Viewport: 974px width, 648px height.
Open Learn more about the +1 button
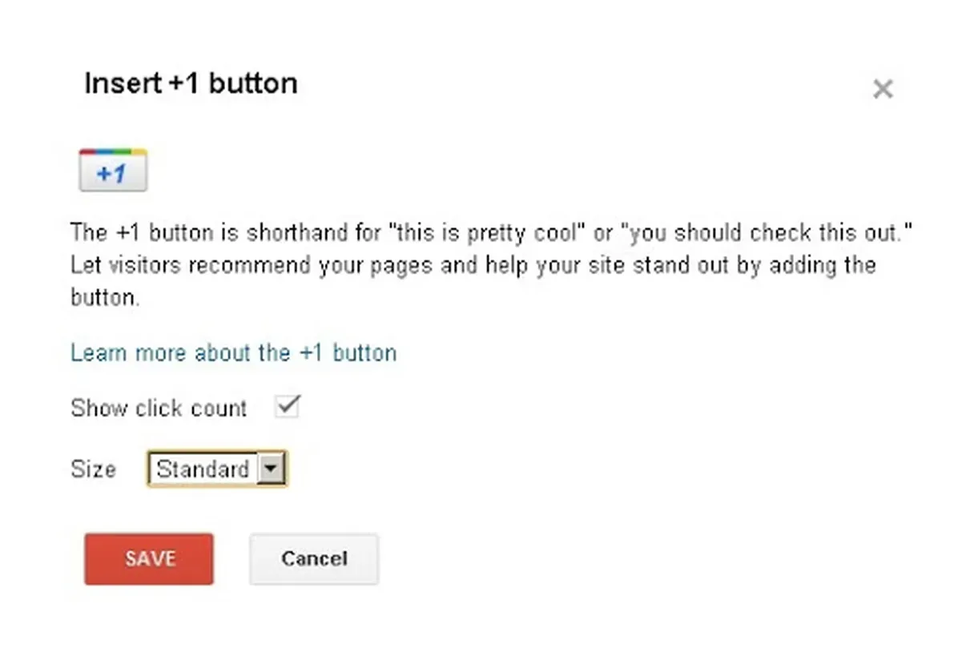[233, 353]
